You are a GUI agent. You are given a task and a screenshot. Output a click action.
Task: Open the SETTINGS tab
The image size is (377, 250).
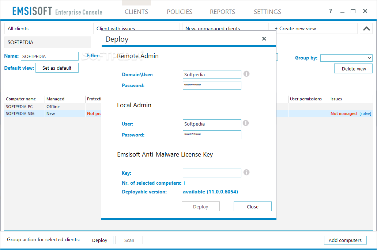click(x=267, y=12)
